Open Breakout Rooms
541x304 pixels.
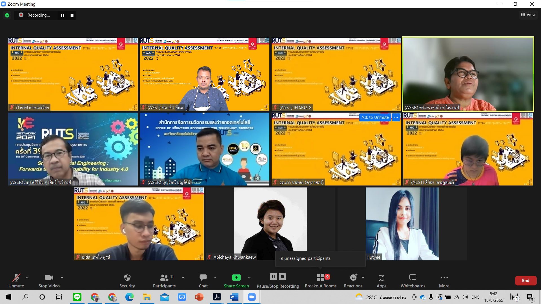pyautogui.click(x=321, y=281)
